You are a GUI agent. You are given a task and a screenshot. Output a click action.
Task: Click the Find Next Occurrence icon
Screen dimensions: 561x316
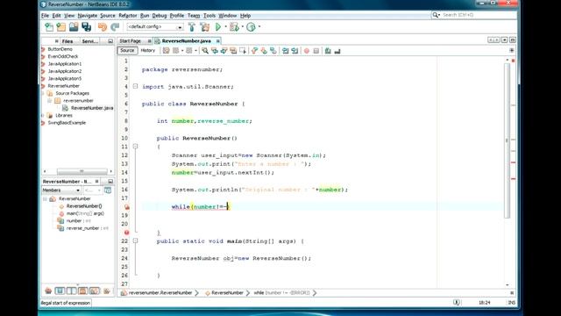[x=224, y=51]
